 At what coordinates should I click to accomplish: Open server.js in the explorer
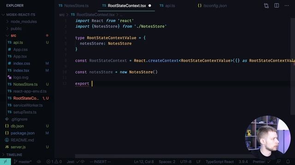pos(18,147)
